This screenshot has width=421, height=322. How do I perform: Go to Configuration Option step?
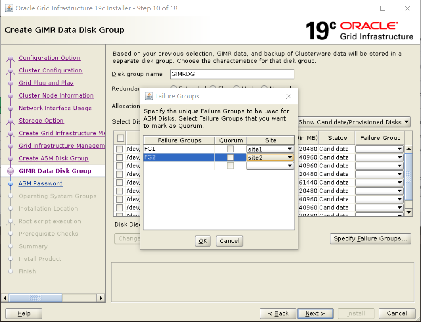(49, 58)
